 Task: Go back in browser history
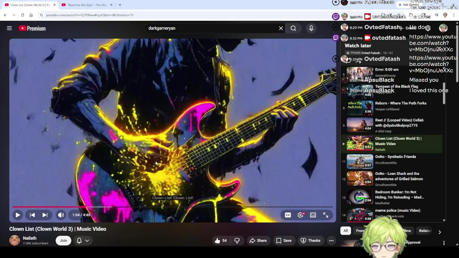pyautogui.click(x=5, y=15)
